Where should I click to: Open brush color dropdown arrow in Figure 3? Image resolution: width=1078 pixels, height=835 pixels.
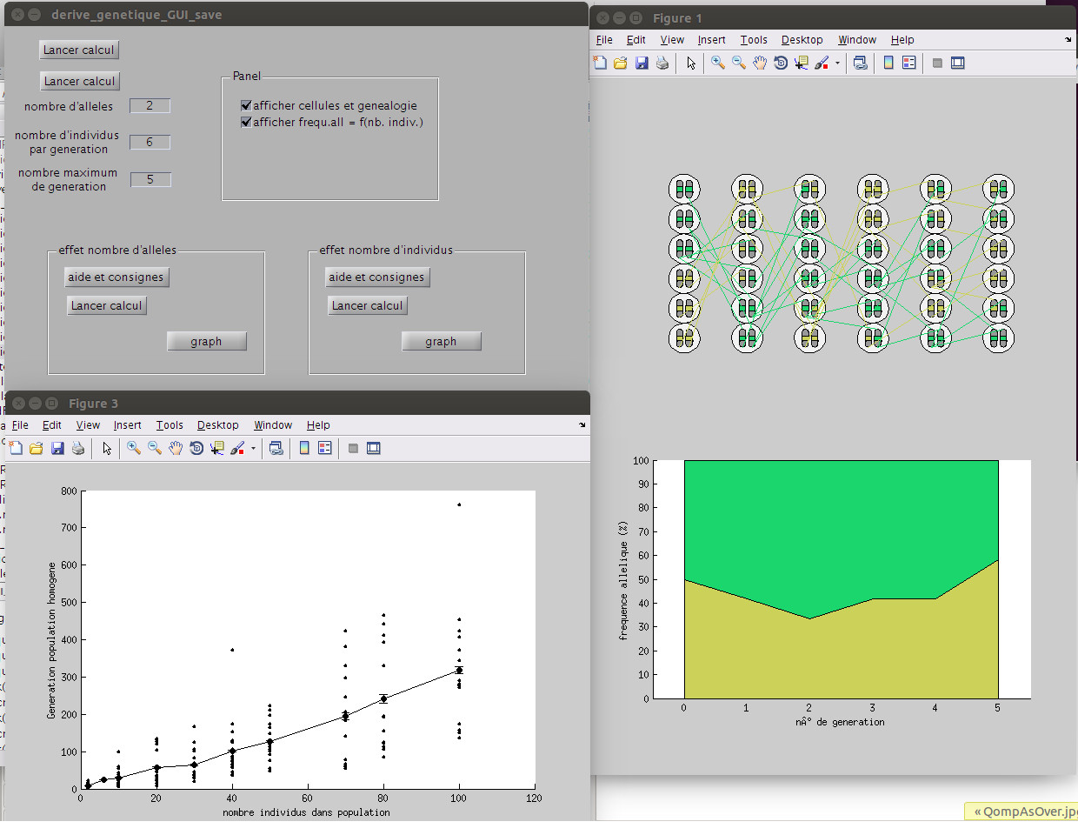(254, 448)
